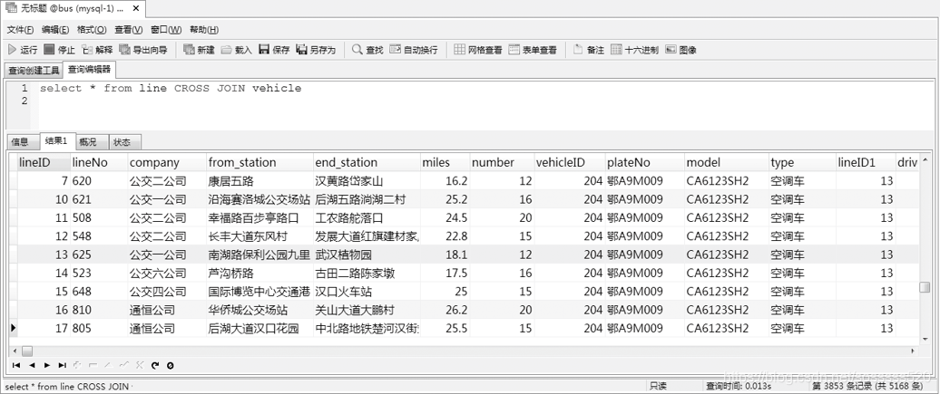The width and height of the screenshot is (940, 394).
Task: Switch to the 查询创建工具 tab
Action: 34,71
